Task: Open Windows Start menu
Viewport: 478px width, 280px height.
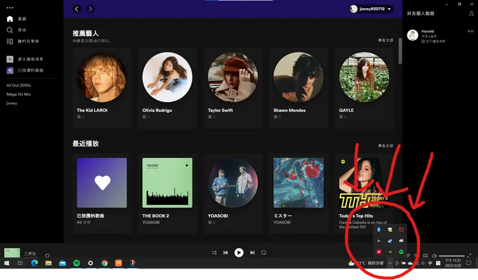Action: [x=6, y=263]
